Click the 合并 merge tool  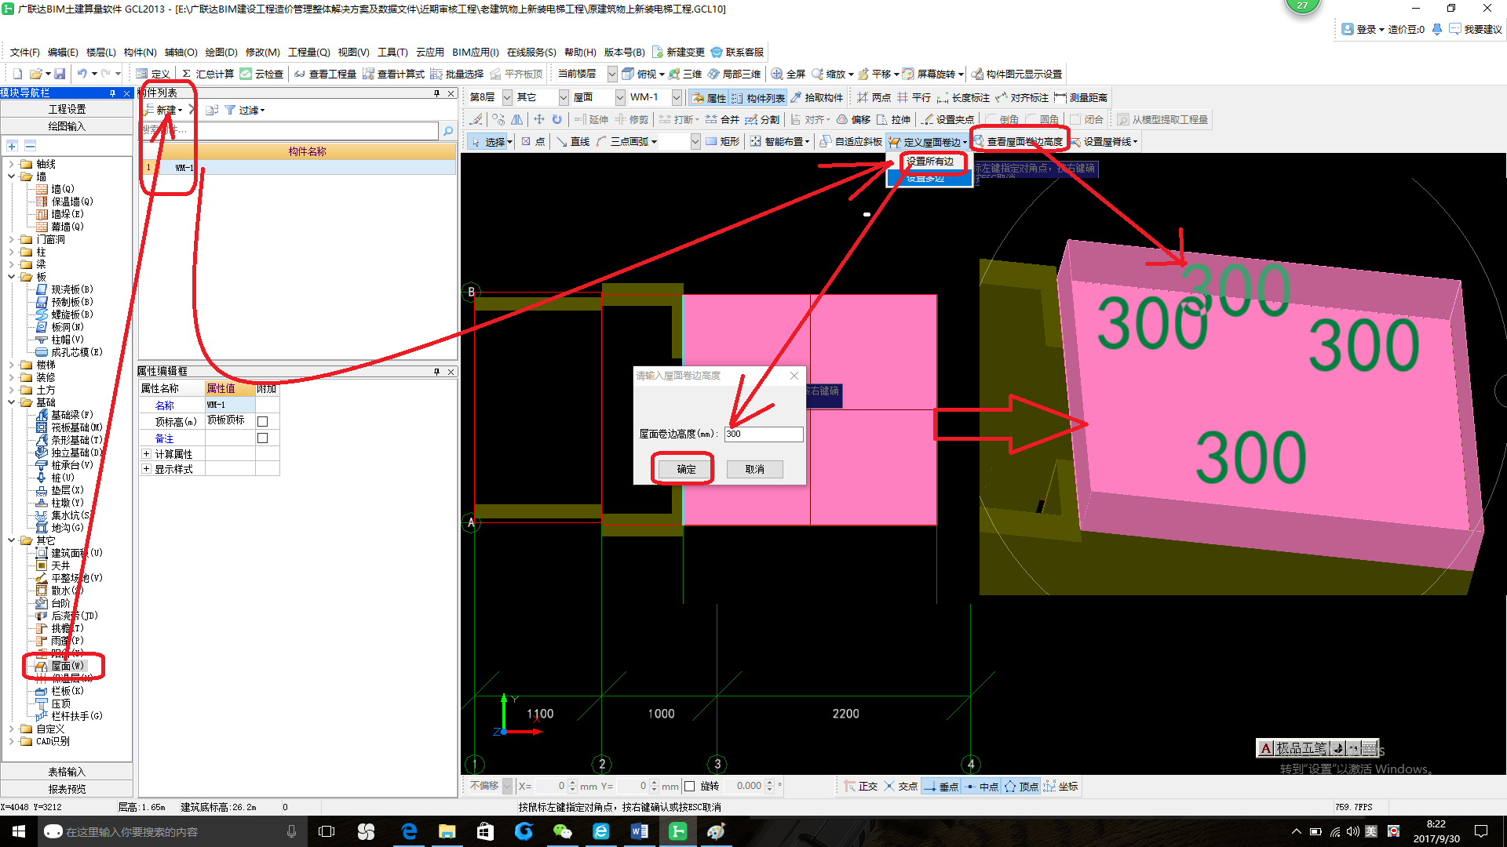(722, 119)
